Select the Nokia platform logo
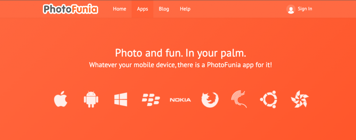This screenshot has width=356, height=140. point(180,100)
